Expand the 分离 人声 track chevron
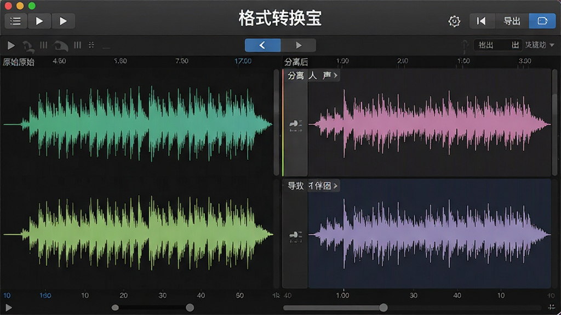The image size is (561, 315). 336,75
